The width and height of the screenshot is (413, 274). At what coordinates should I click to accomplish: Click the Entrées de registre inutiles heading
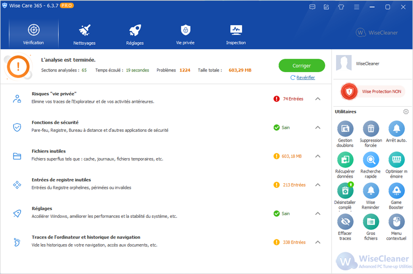coord(61,180)
